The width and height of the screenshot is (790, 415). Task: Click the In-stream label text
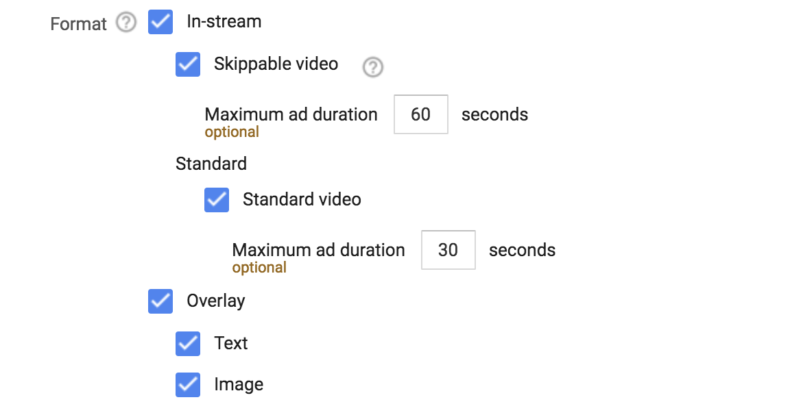[x=225, y=21]
